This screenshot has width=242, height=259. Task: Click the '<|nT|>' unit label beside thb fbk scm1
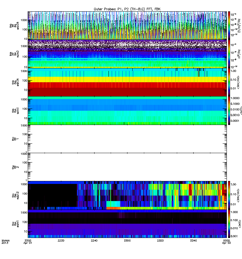[241, 111]
